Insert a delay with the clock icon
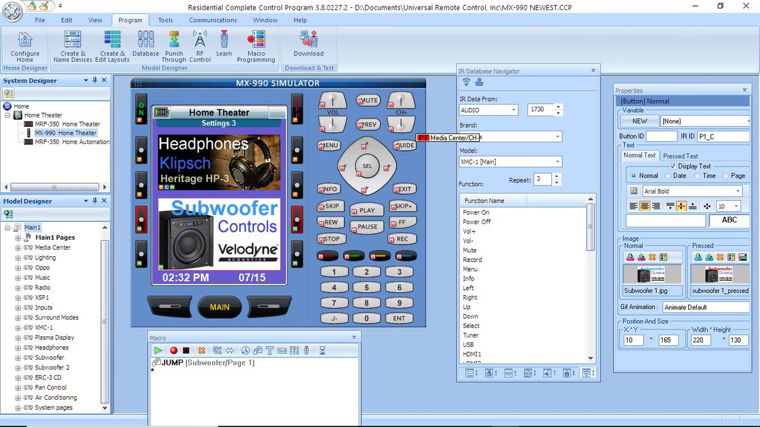This screenshot has width=760, height=427. click(245, 350)
